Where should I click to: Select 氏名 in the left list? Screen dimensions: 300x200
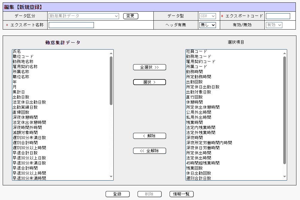click(17, 52)
